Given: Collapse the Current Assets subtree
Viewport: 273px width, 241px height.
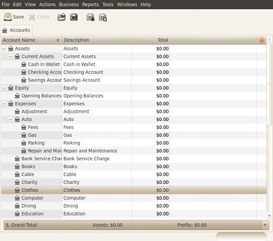Looking at the screenshot, I should [x=10, y=56].
